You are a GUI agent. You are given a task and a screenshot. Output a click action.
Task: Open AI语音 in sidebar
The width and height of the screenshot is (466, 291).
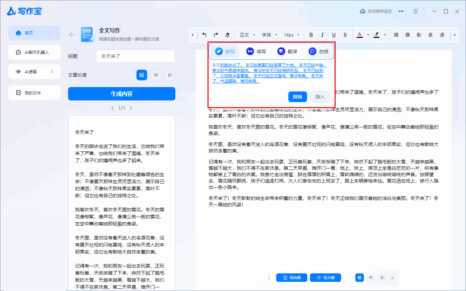pos(34,72)
